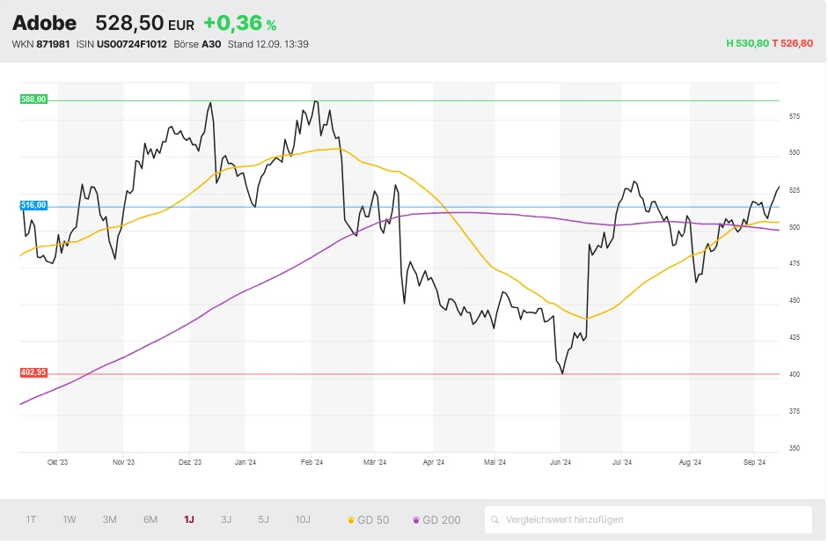828x544 pixels.
Task: Click the green 588,00 price marker
Action: (33, 99)
